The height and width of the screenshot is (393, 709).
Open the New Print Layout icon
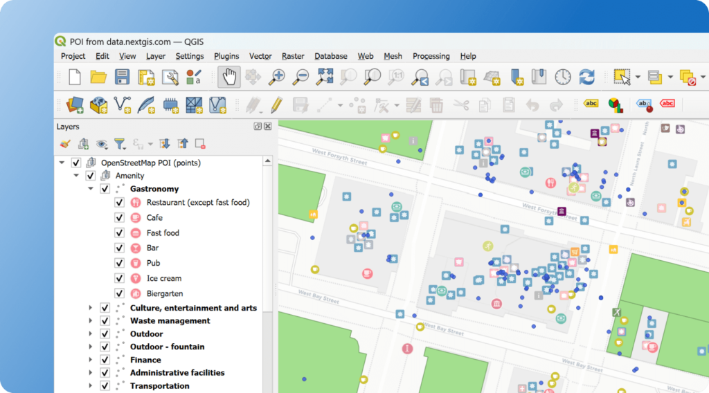click(x=146, y=77)
